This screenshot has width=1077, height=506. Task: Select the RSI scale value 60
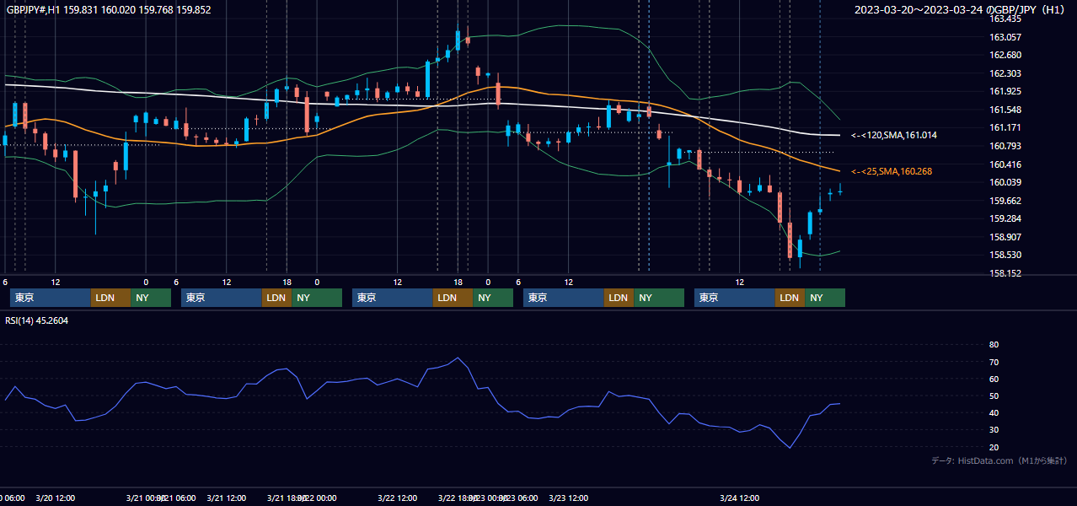[x=994, y=379]
